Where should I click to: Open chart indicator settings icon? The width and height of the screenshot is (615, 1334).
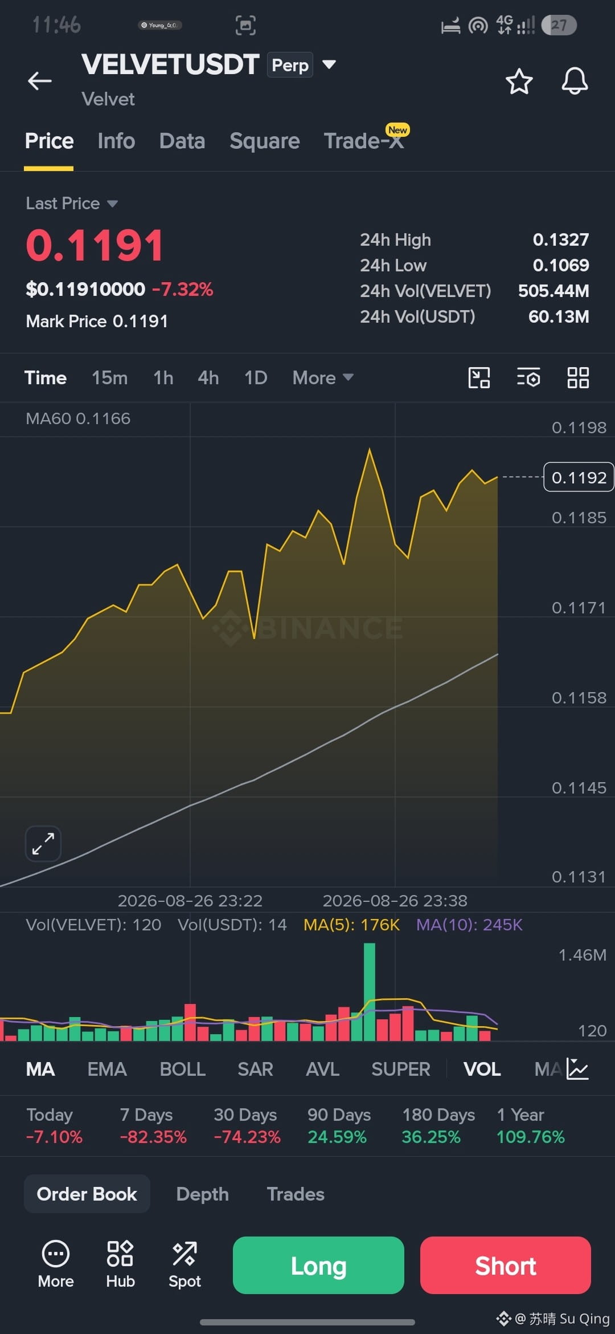[x=528, y=378]
